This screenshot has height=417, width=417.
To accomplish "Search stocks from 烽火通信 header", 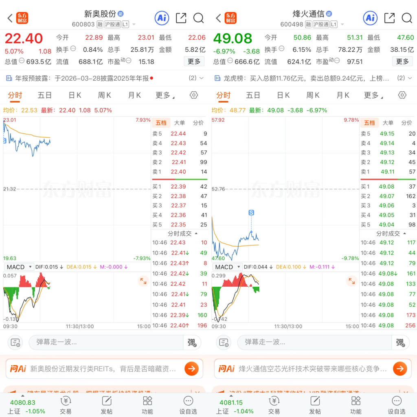I will (407, 18).
